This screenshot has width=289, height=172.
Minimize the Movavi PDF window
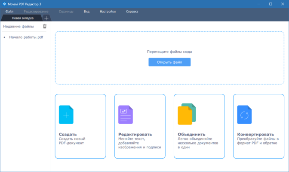(259, 4)
